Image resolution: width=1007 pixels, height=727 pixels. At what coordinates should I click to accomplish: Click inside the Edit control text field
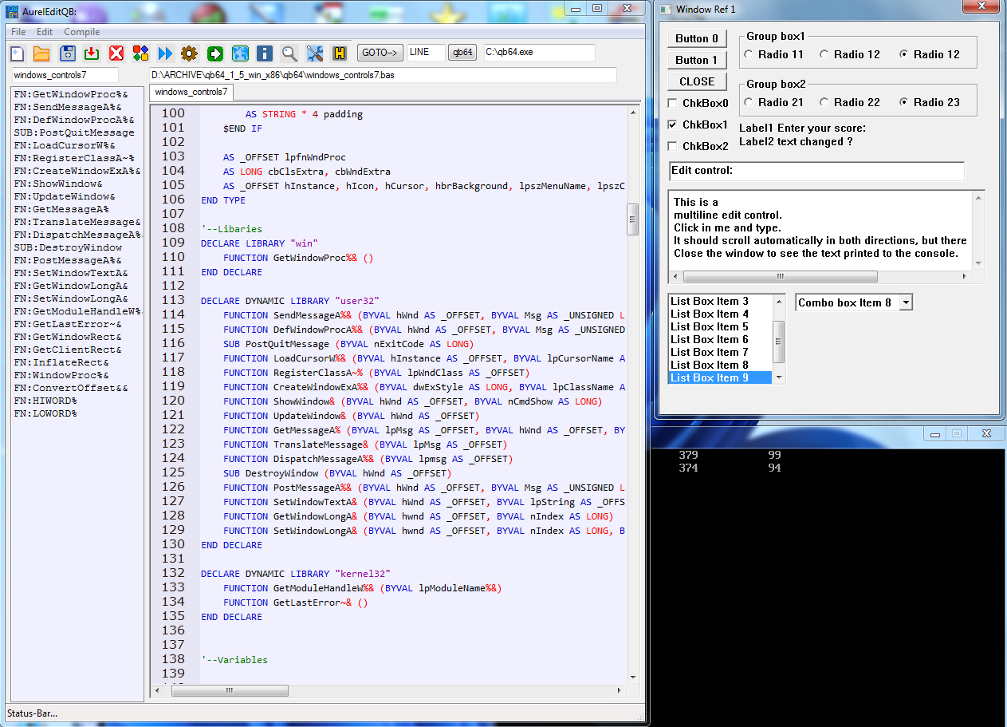tap(845, 171)
